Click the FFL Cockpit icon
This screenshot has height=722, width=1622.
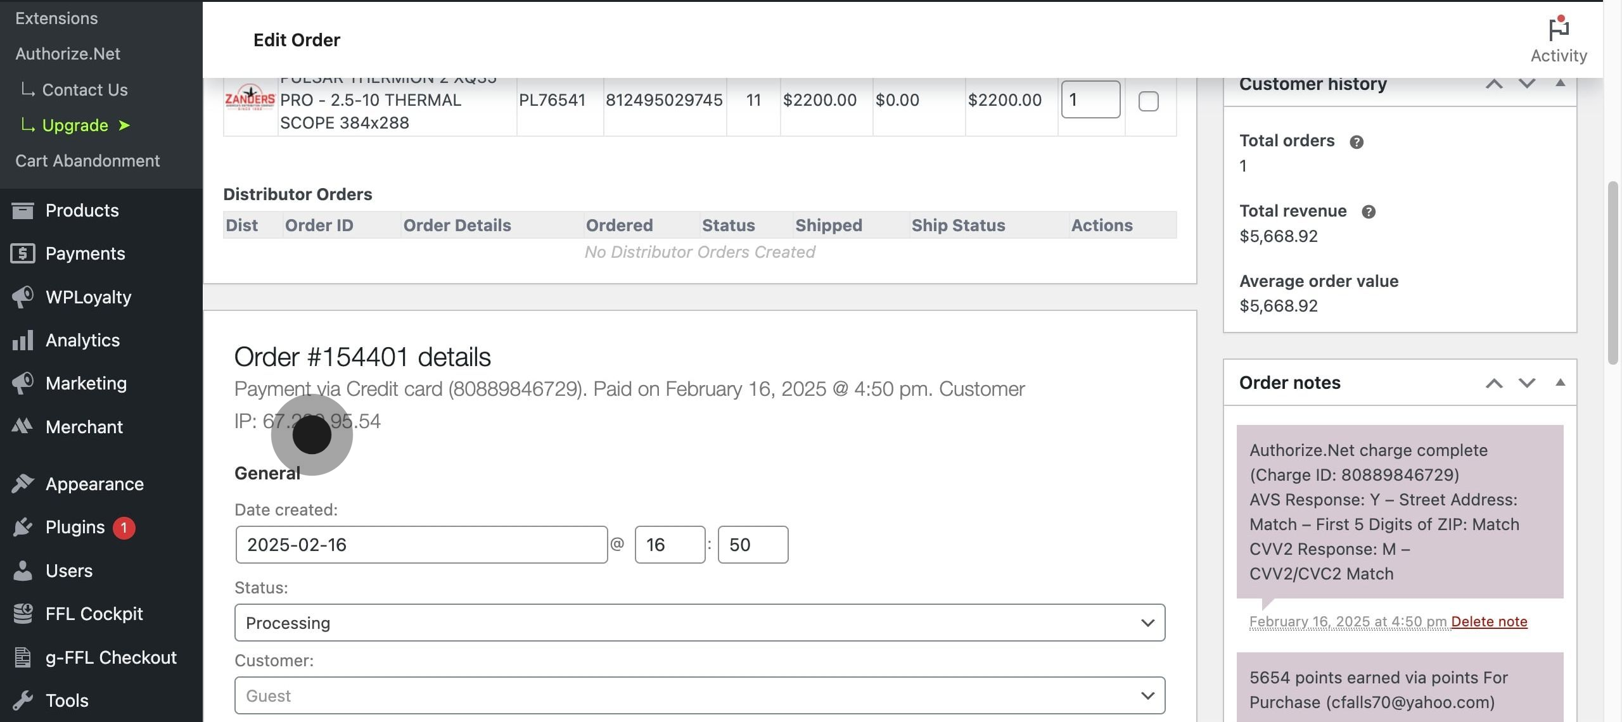23,614
